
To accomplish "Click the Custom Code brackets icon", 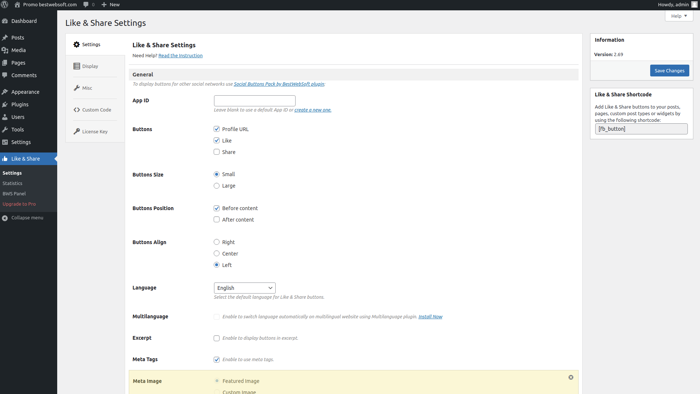I will [76, 110].
